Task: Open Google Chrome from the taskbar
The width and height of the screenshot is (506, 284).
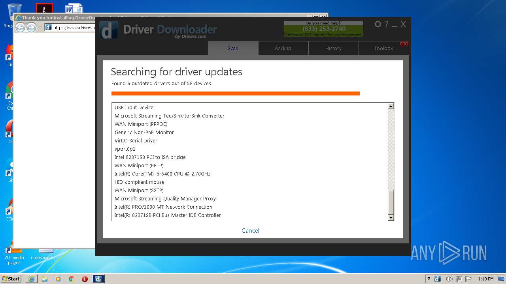Action: point(71,279)
